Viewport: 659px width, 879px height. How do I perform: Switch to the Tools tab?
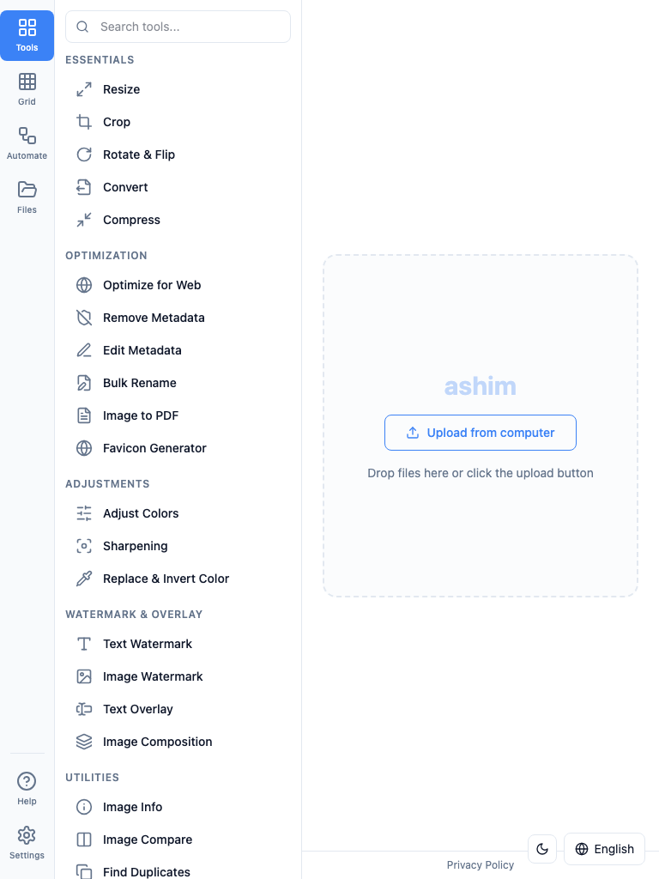pyautogui.click(x=27, y=35)
